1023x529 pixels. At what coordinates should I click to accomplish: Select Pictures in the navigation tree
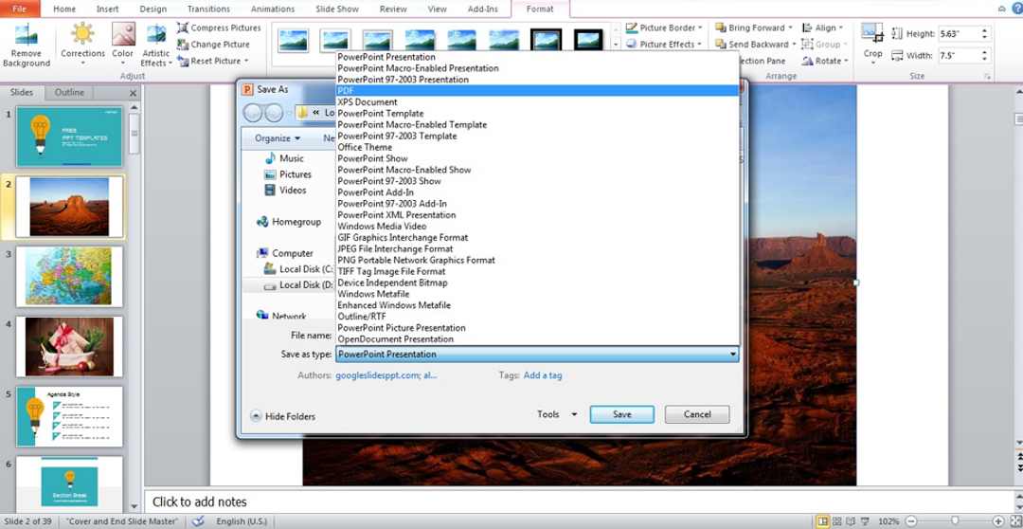[x=288, y=174]
